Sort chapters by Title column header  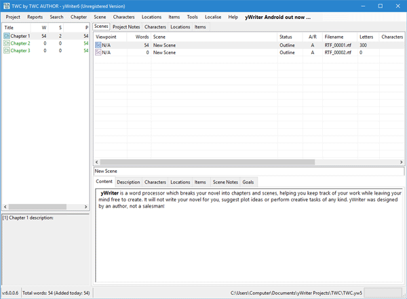(16, 28)
